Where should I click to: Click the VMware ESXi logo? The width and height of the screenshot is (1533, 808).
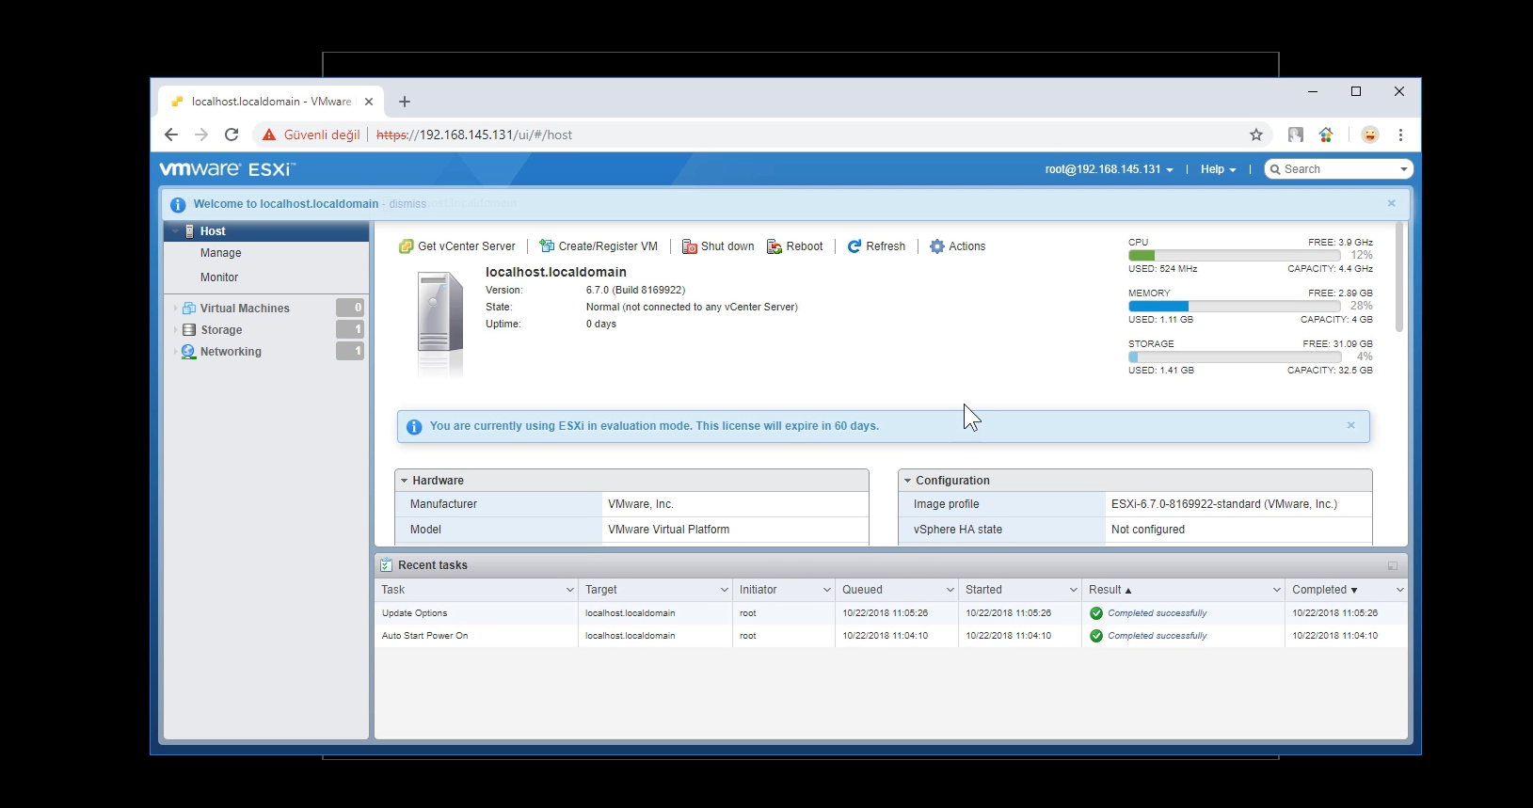(x=228, y=169)
